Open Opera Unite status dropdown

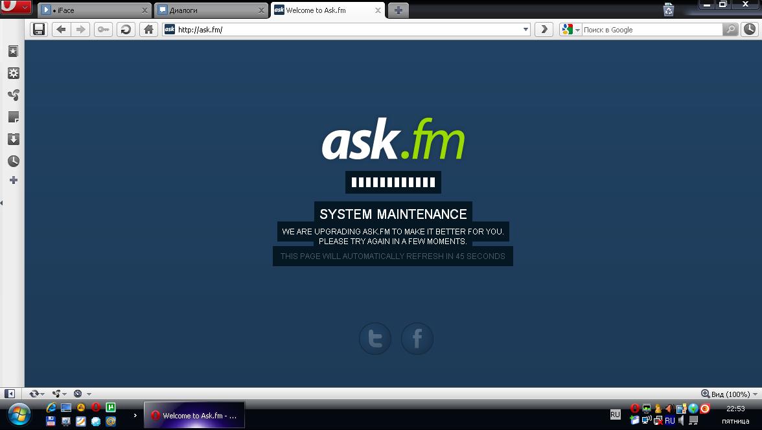pos(60,394)
